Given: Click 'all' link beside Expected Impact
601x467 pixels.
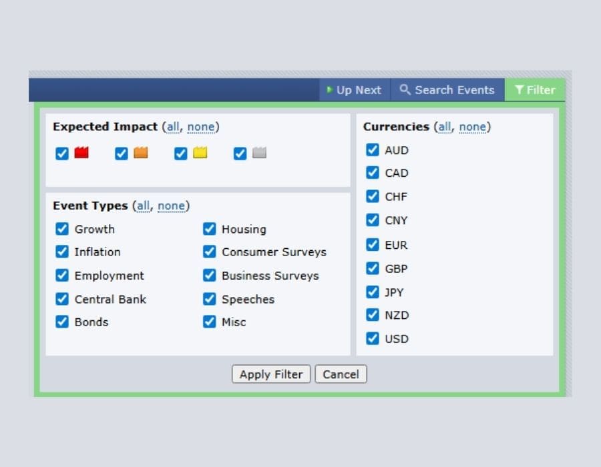Looking at the screenshot, I should (x=173, y=127).
